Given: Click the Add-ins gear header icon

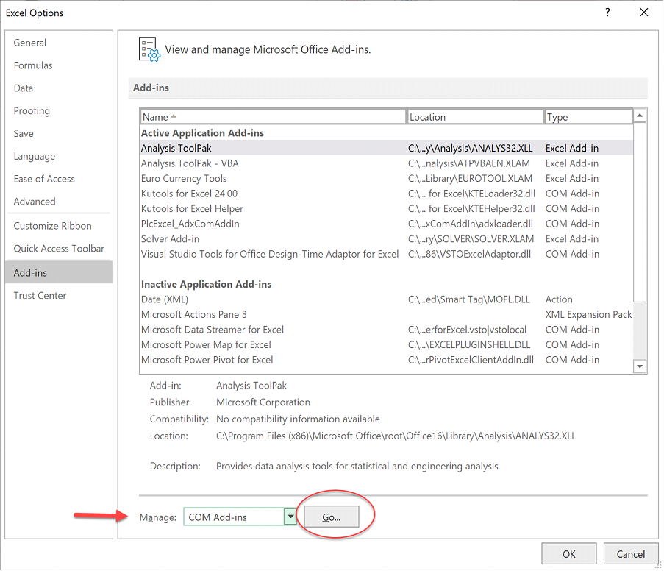Looking at the screenshot, I should [x=149, y=49].
